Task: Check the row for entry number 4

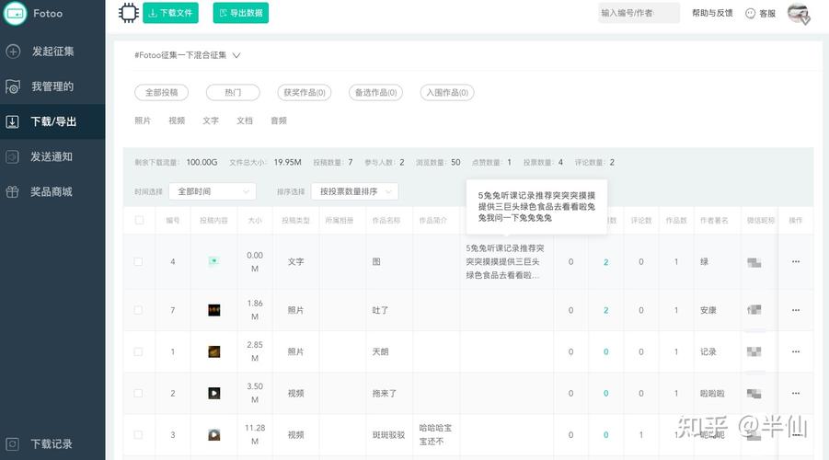Action: 139,262
